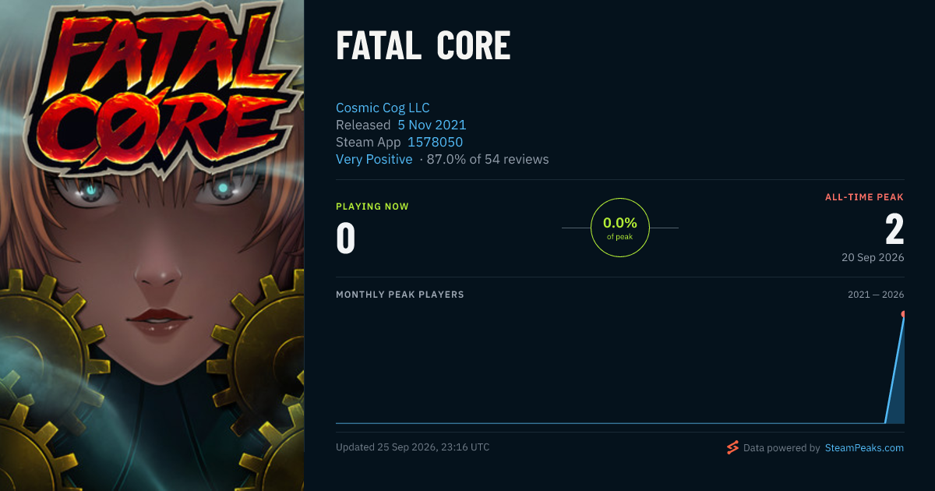The image size is (935, 491).
Task: Open the SteamPeaks.com link
Action: (x=864, y=448)
